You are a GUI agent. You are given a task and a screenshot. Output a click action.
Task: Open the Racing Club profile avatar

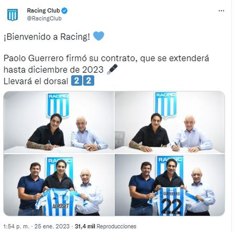click(x=13, y=15)
